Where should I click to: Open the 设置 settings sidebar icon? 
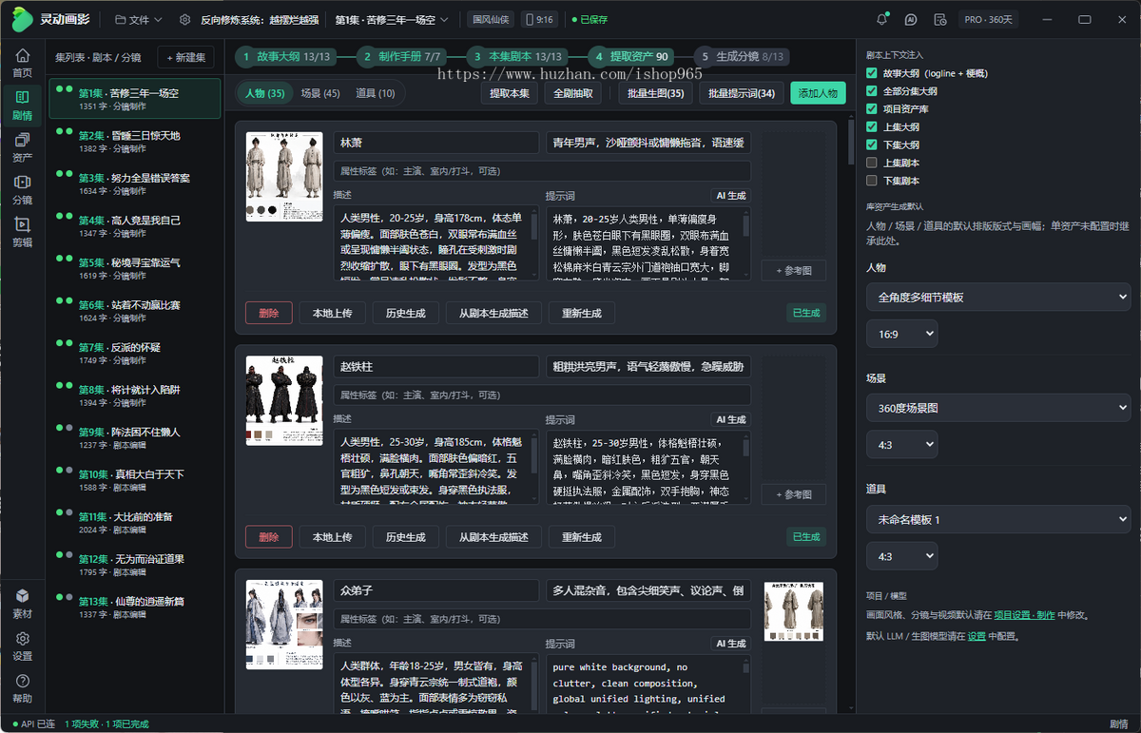(22, 646)
